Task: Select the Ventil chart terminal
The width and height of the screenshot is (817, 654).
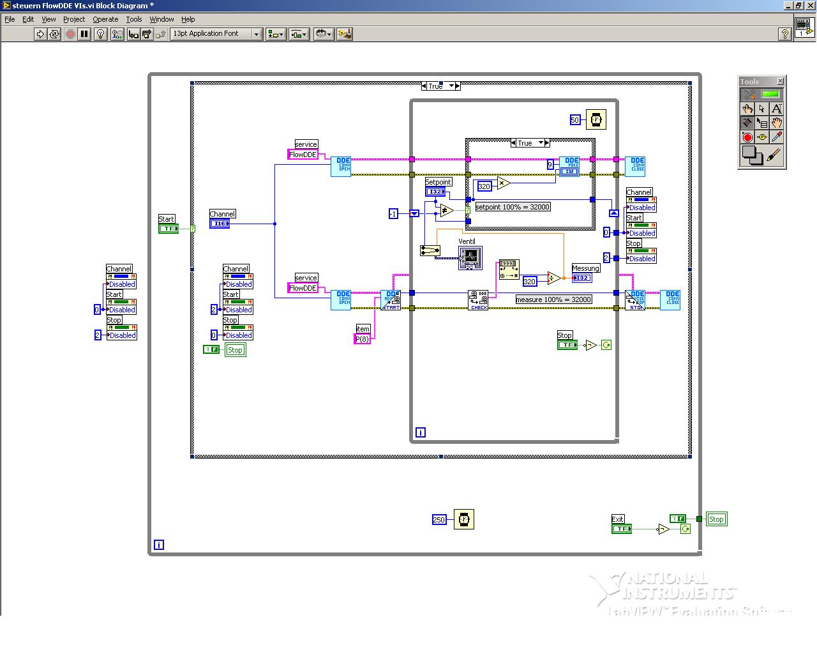Action: [470, 258]
